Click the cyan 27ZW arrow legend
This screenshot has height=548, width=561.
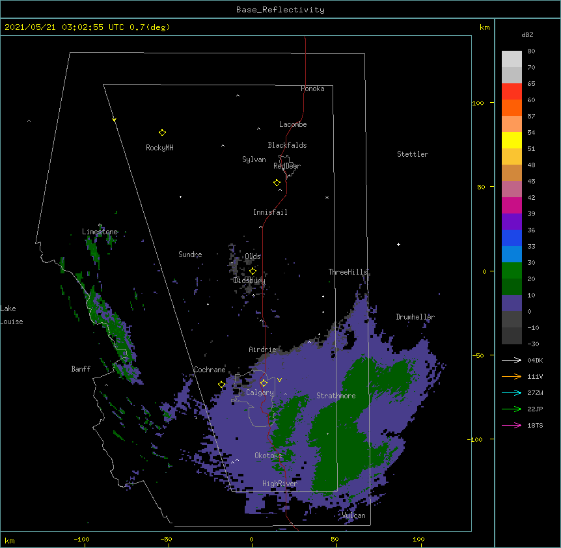click(512, 392)
